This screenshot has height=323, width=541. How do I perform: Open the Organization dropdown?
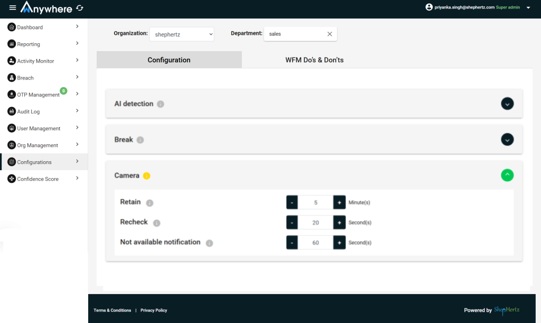(182, 34)
